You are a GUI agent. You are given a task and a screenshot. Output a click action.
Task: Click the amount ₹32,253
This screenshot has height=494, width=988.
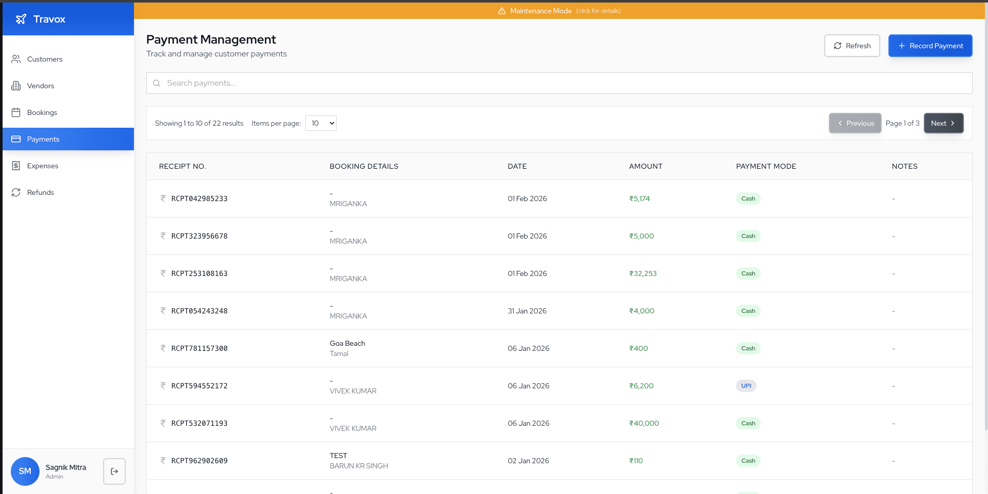643,273
